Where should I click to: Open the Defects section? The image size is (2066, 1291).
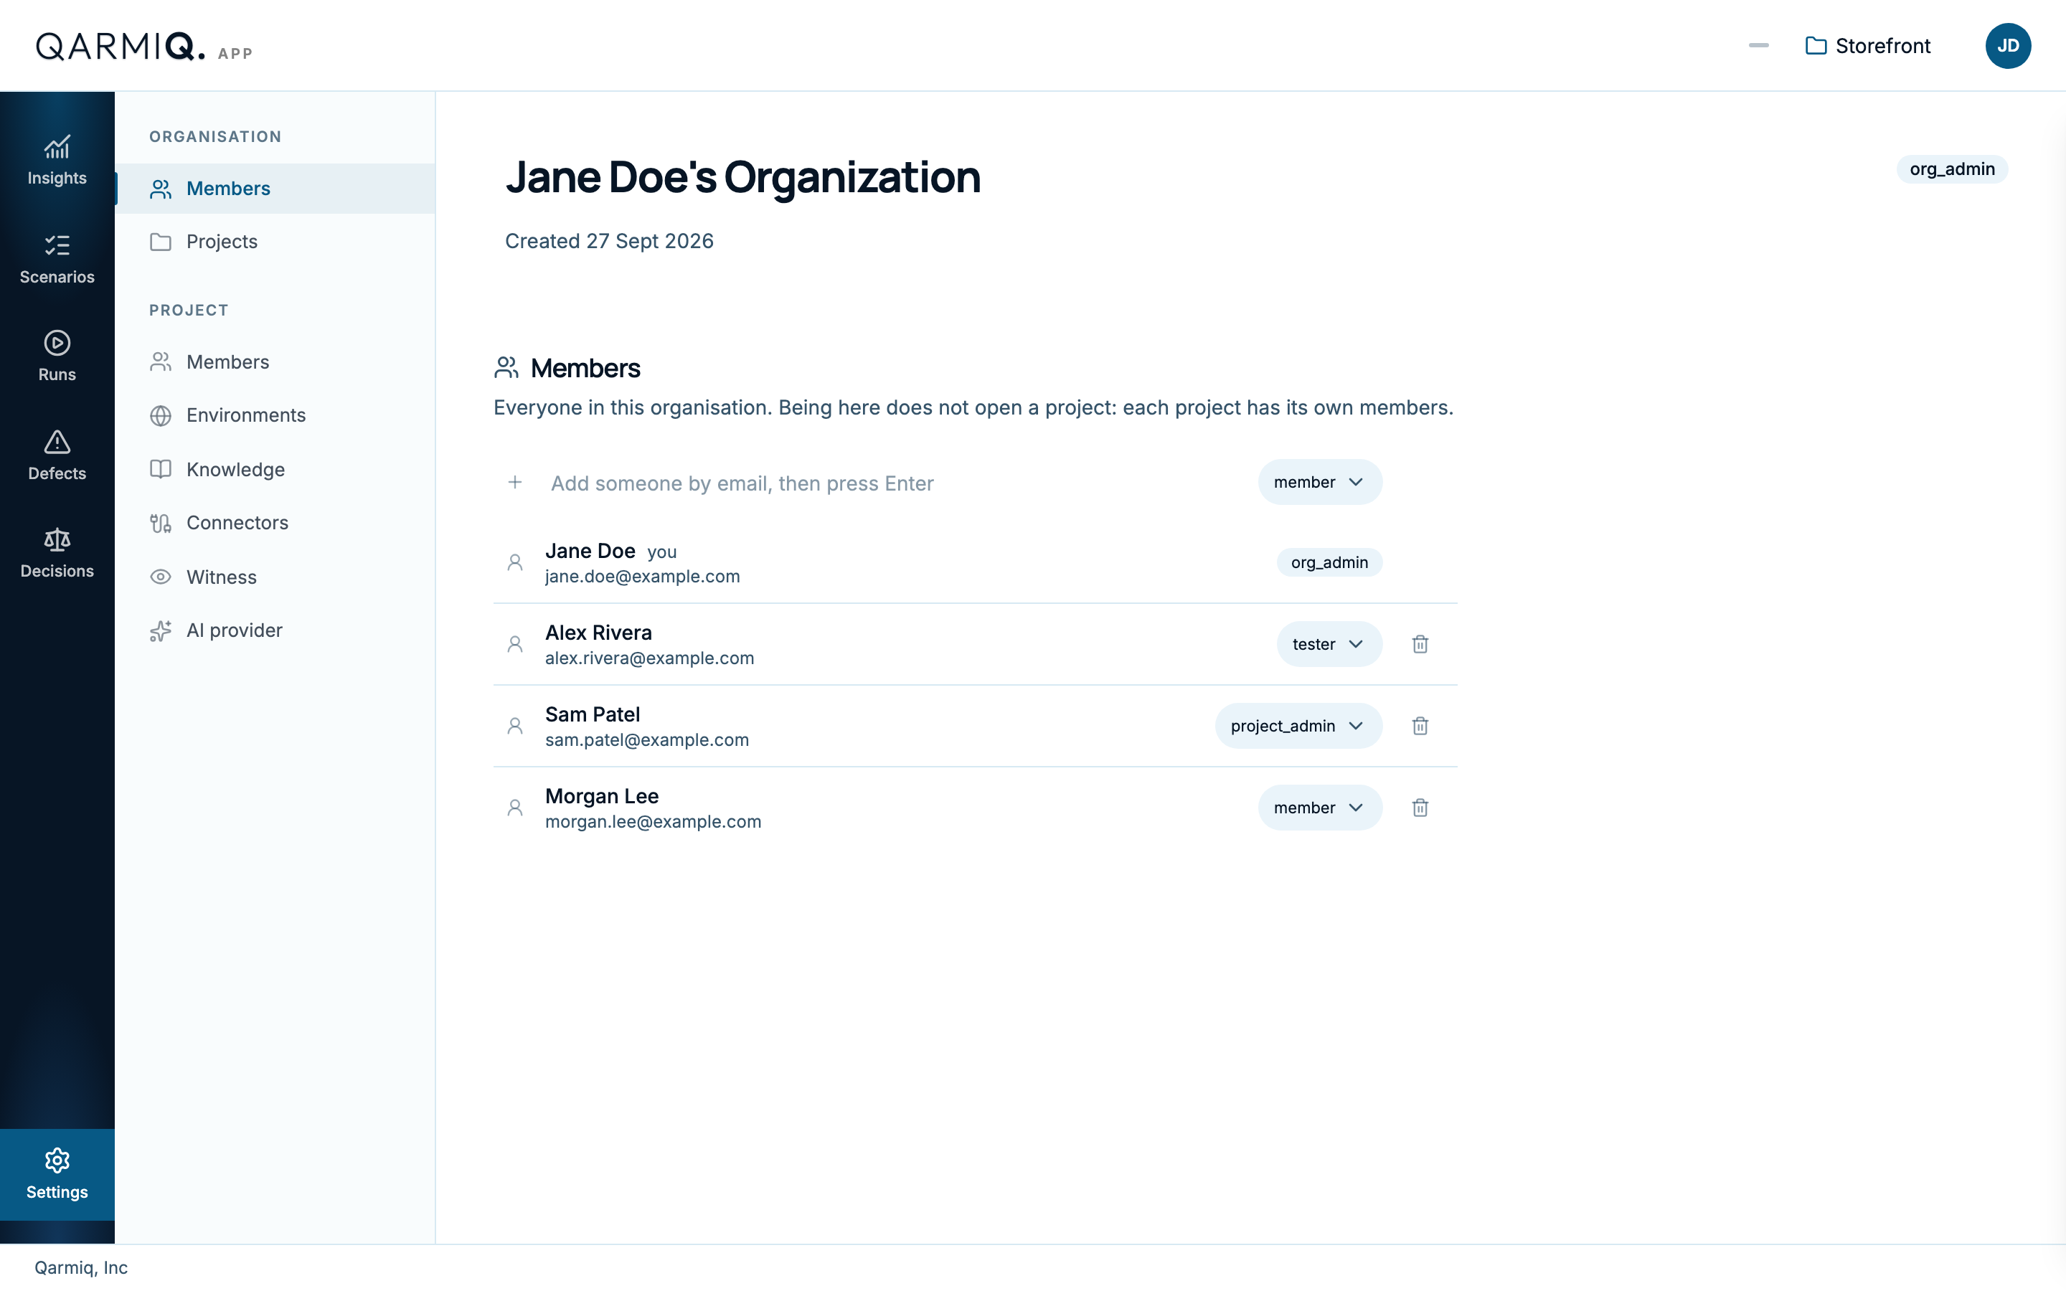pyautogui.click(x=57, y=455)
